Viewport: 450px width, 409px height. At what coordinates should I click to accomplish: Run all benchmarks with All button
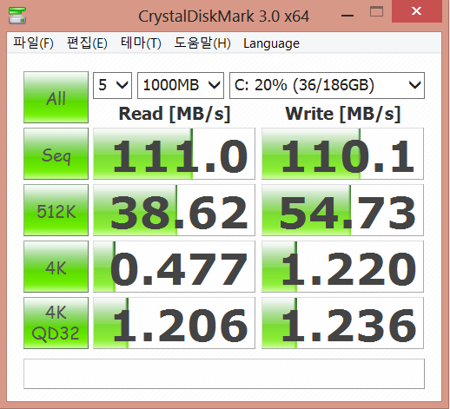(56, 97)
